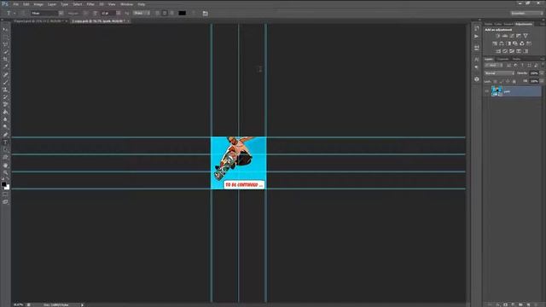Open the Type tool preset picker

[10, 14]
